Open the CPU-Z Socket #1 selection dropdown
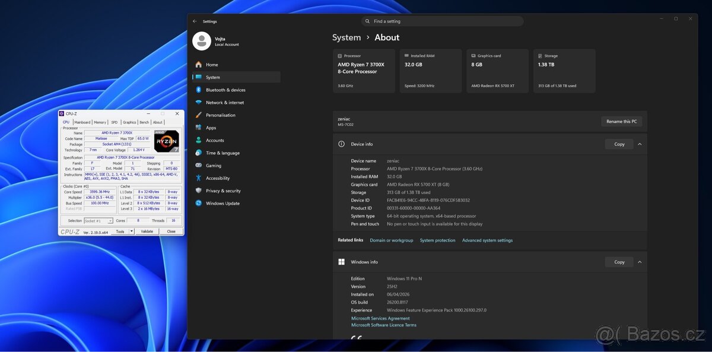This screenshot has height=352, width=712. 98,221
